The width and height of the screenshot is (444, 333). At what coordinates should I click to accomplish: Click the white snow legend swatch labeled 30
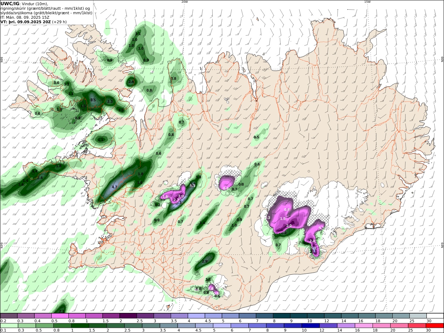tap(435, 316)
